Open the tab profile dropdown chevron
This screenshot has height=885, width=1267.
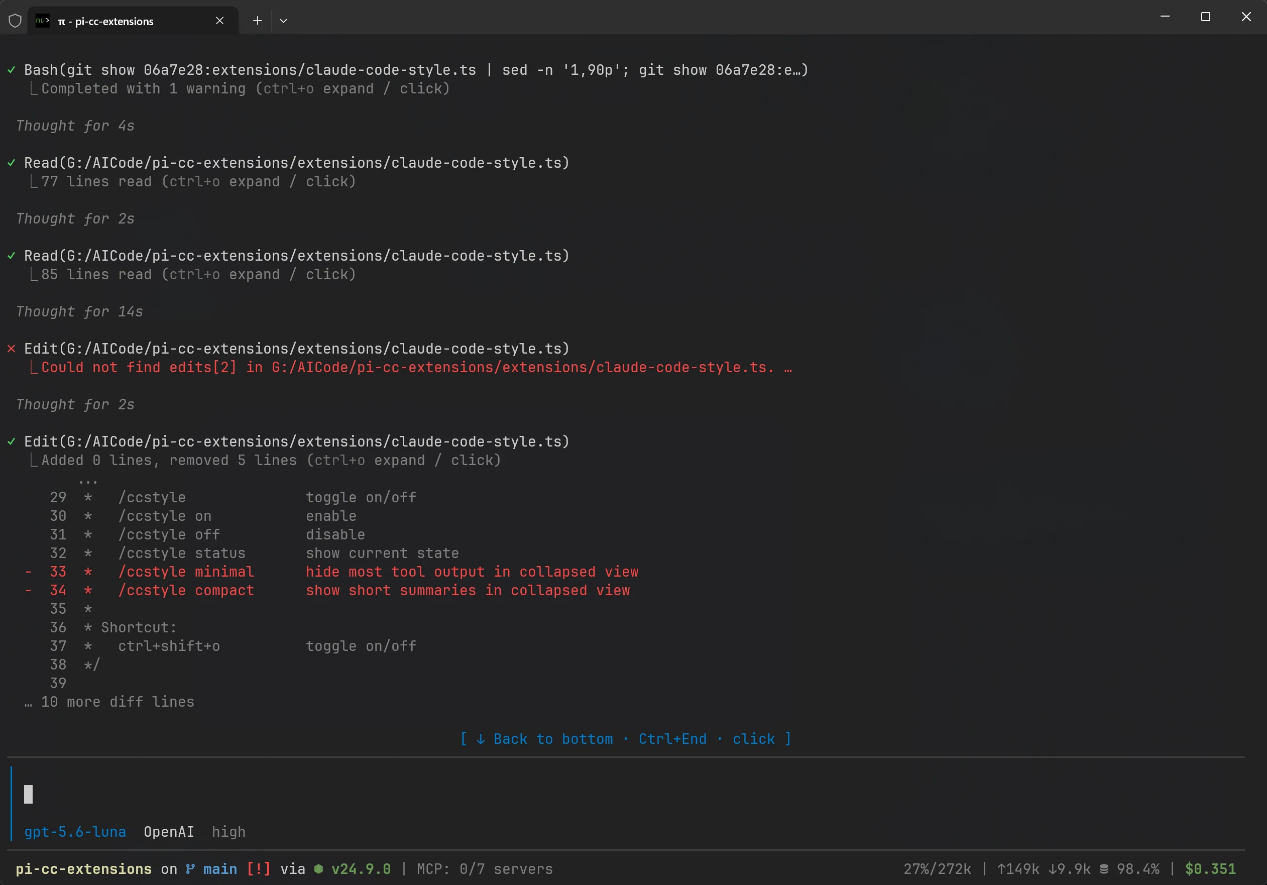[284, 21]
